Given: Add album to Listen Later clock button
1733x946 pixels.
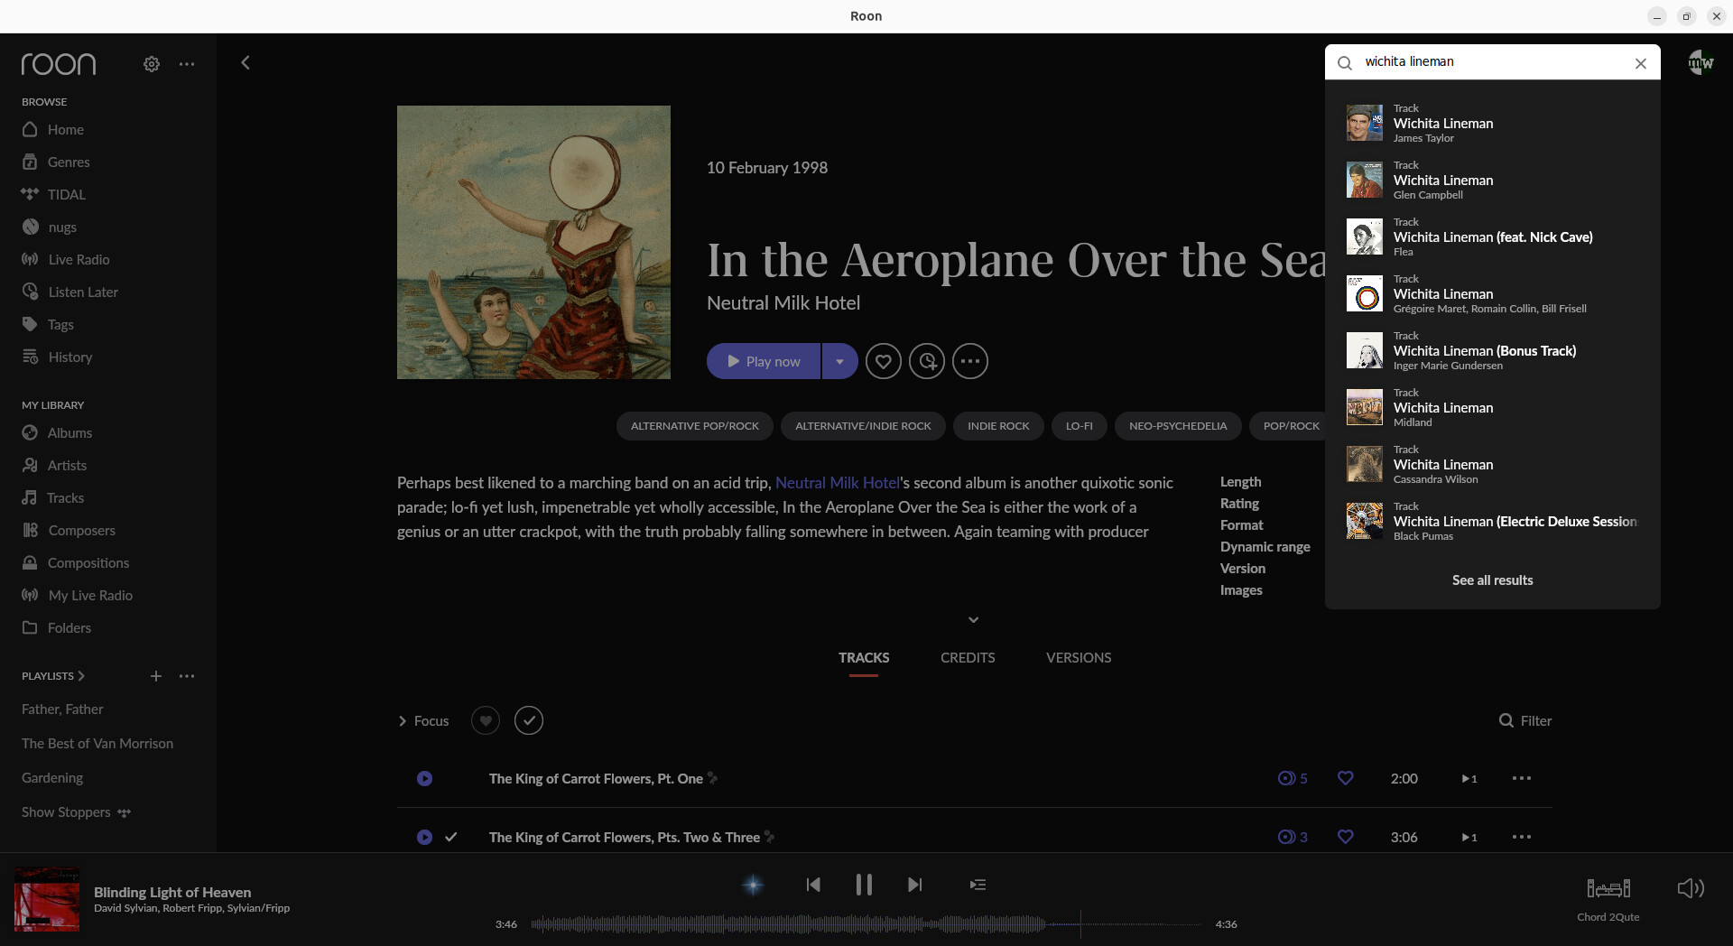Looking at the screenshot, I should click(x=927, y=361).
